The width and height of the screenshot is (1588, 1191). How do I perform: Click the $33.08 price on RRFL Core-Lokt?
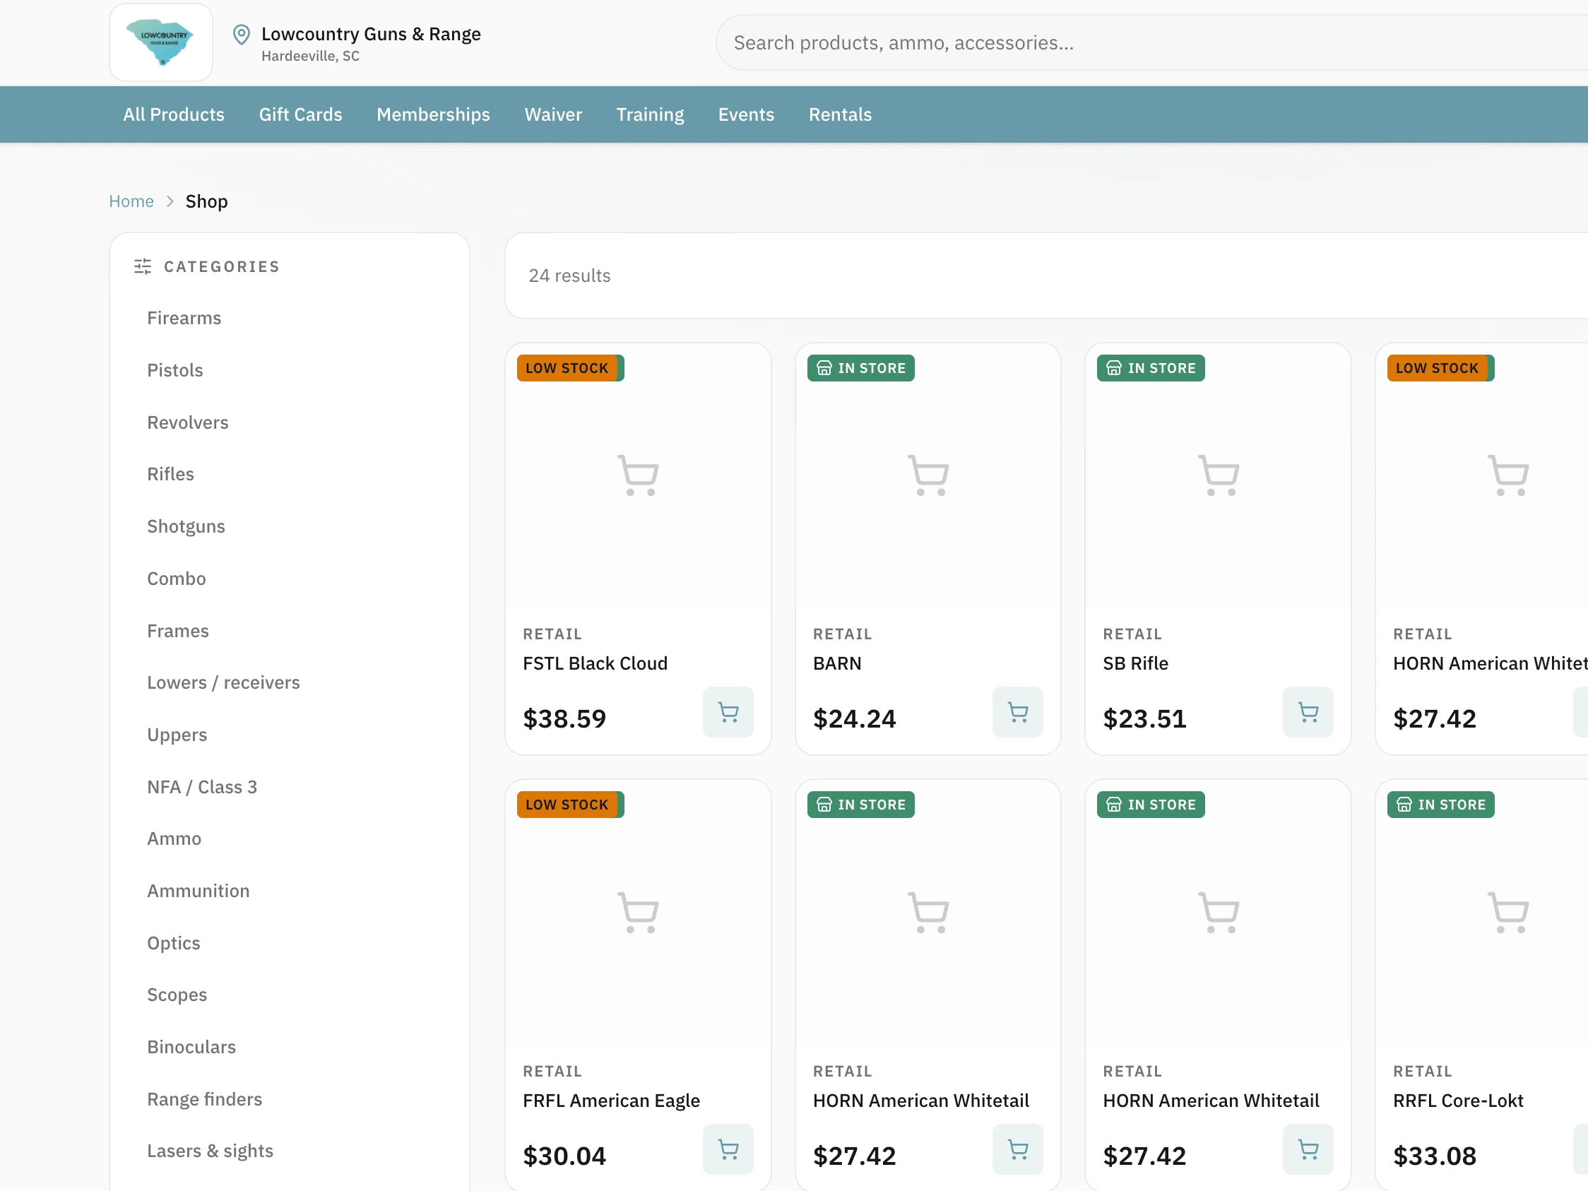coord(1435,1156)
